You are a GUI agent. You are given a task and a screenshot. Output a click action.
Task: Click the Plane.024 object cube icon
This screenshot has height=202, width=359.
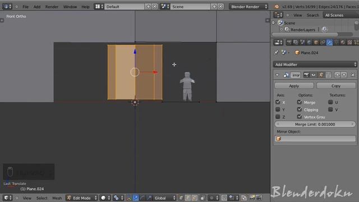click(x=297, y=53)
